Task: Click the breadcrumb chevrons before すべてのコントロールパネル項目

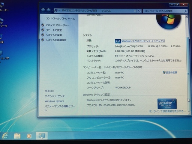Action: click(x=60, y=10)
